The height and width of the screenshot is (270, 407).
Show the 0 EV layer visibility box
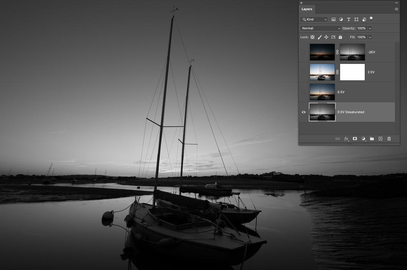pos(303,92)
